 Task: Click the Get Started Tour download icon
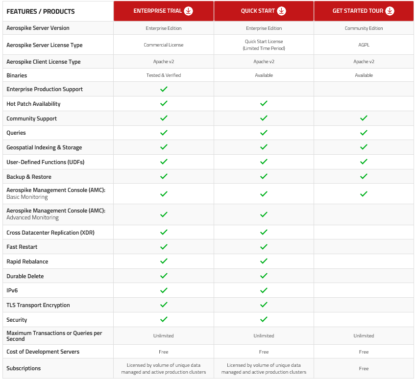pos(390,11)
